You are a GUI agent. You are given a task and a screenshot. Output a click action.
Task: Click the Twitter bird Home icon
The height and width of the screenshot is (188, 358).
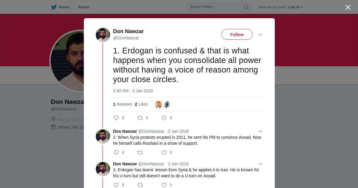pyautogui.click(x=54, y=7)
